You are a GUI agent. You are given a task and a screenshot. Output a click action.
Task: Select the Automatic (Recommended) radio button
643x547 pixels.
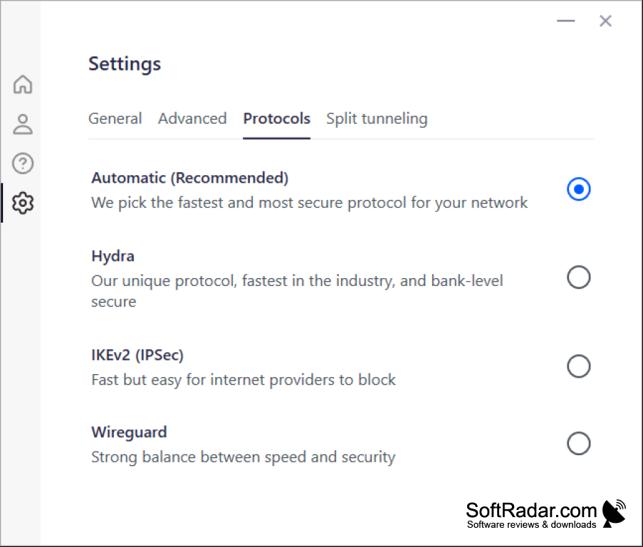click(x=579, y=189)
